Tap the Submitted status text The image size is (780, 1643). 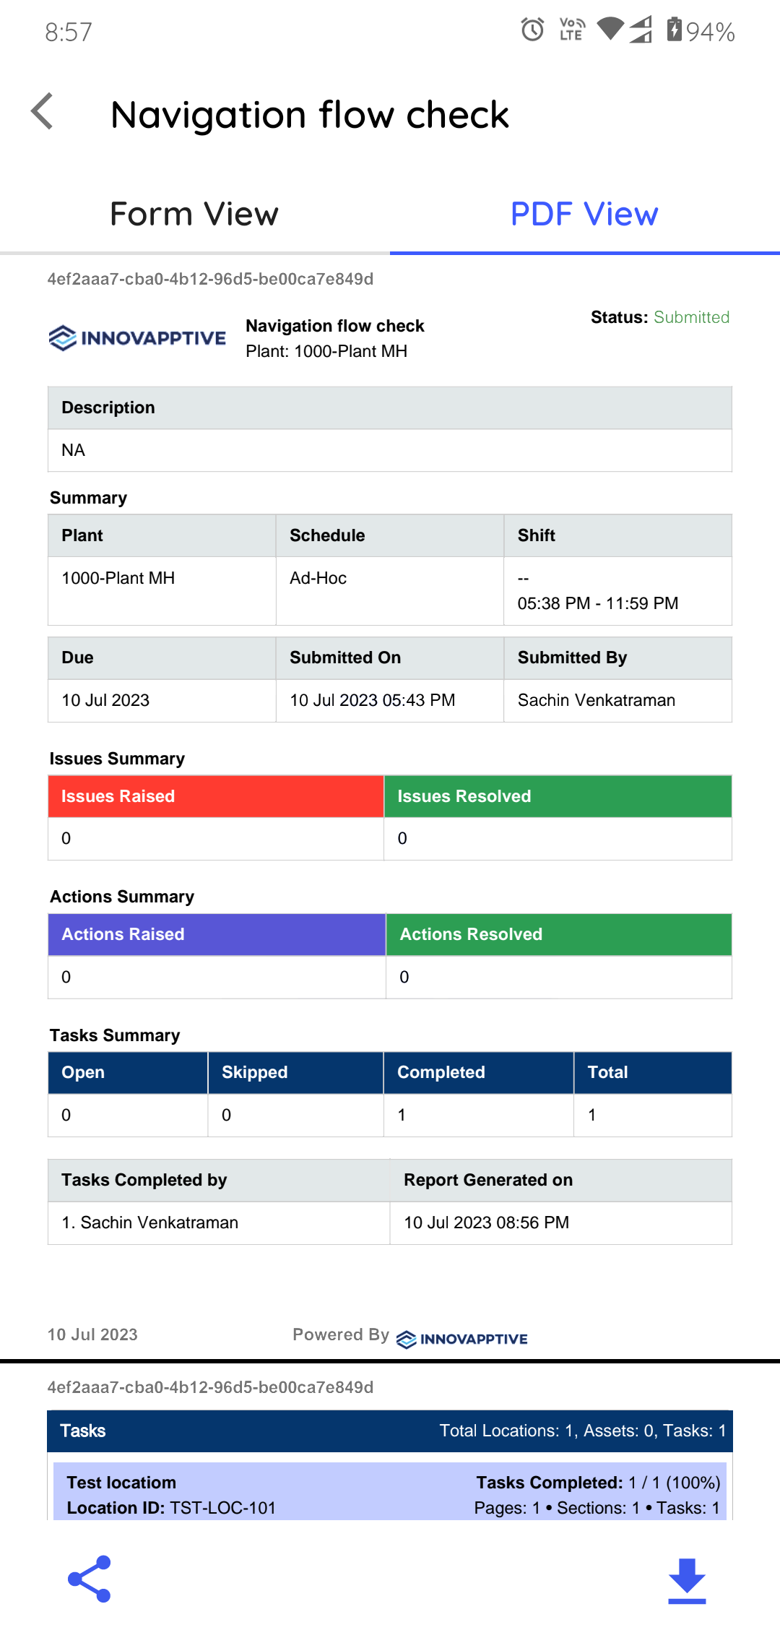pyautogui.click(x=691, y=317)
